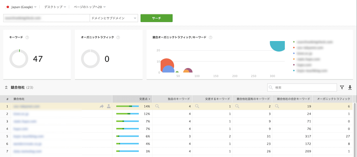Toggle the red legend dot
Screen dimensions: 357x157
(x=294, y=48)
